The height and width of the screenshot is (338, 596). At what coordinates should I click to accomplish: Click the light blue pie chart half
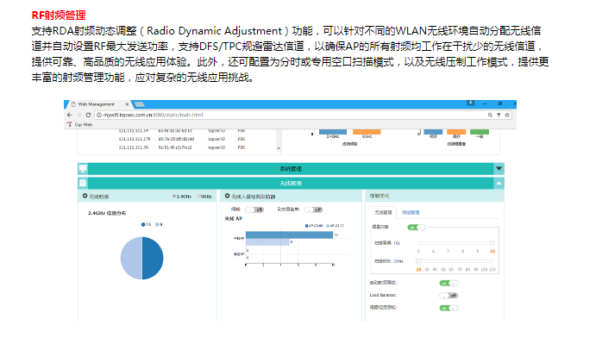pos(131,259)
